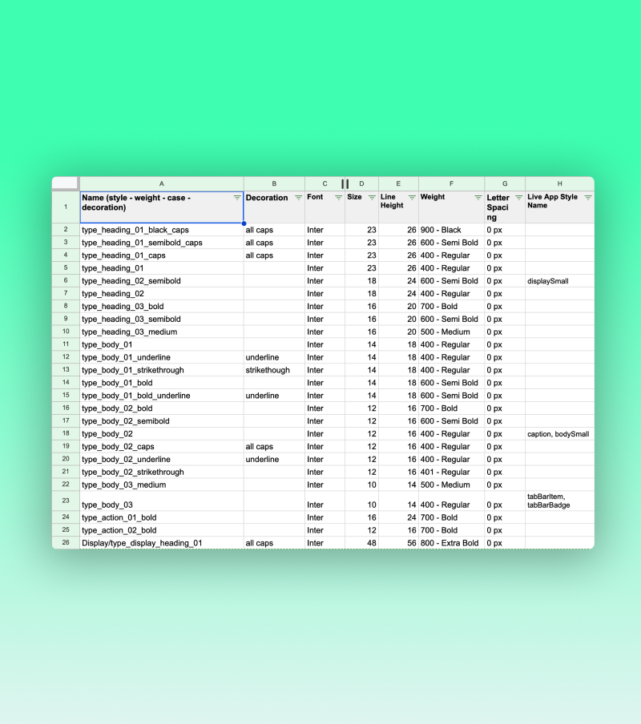The width and height of the screenshot is (641, 724).
Task: Click the 'caption, bodySmall' cell
Action: point(560,433)
